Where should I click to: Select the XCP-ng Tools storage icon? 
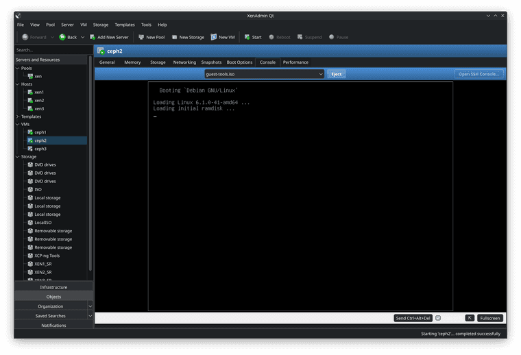coord(30,256)
